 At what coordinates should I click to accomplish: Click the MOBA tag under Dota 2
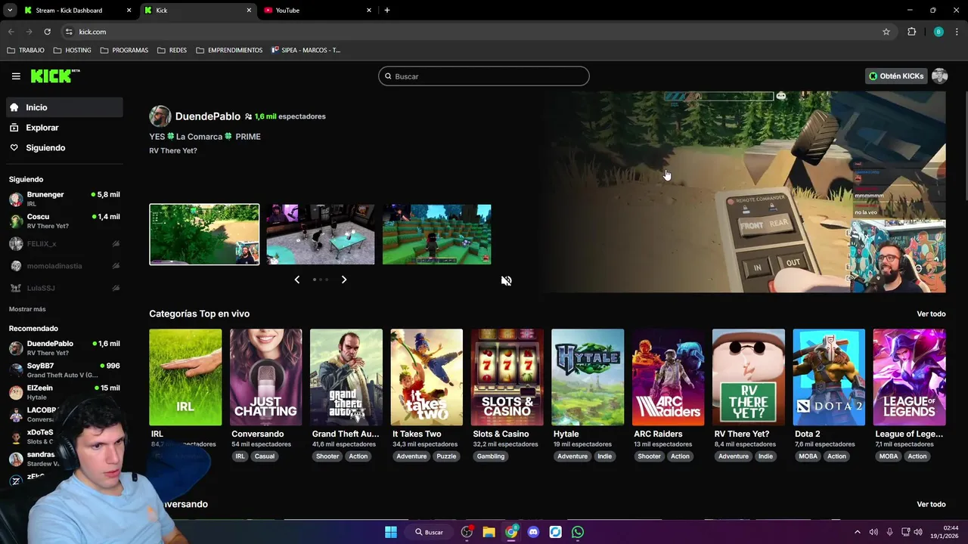808,456
